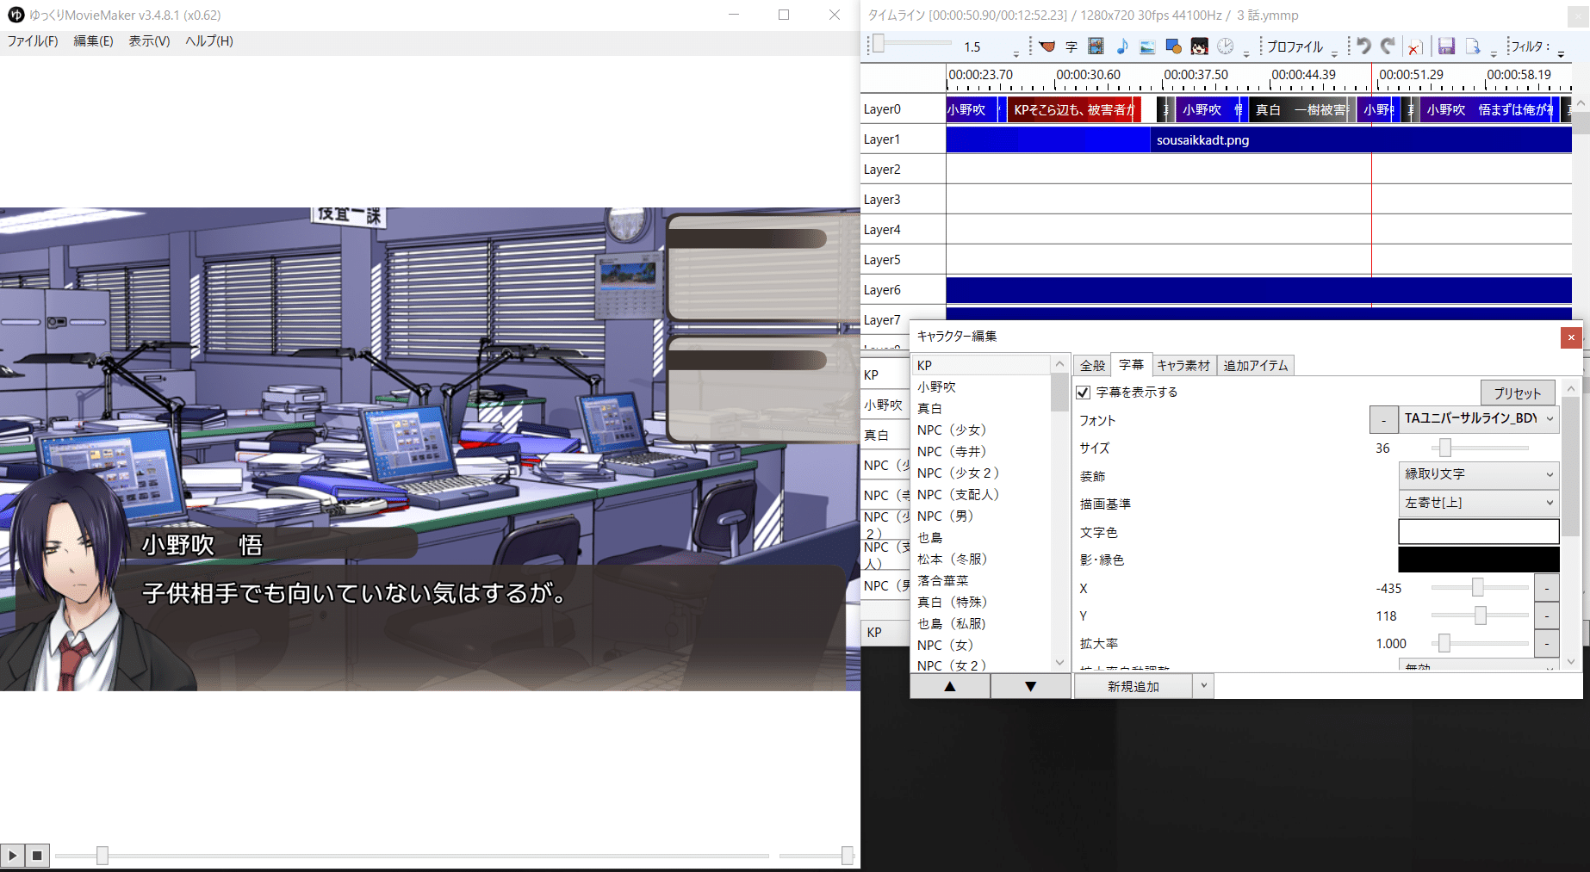Switch to the 全般 tab
This screenshot has height=872, width=1590.
pyautogui.click(x=1092, y=366)
